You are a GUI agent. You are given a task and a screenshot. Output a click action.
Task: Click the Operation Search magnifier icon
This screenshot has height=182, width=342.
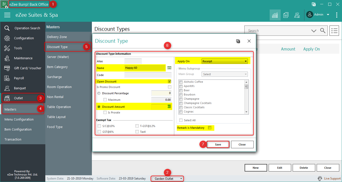[7, 28]
